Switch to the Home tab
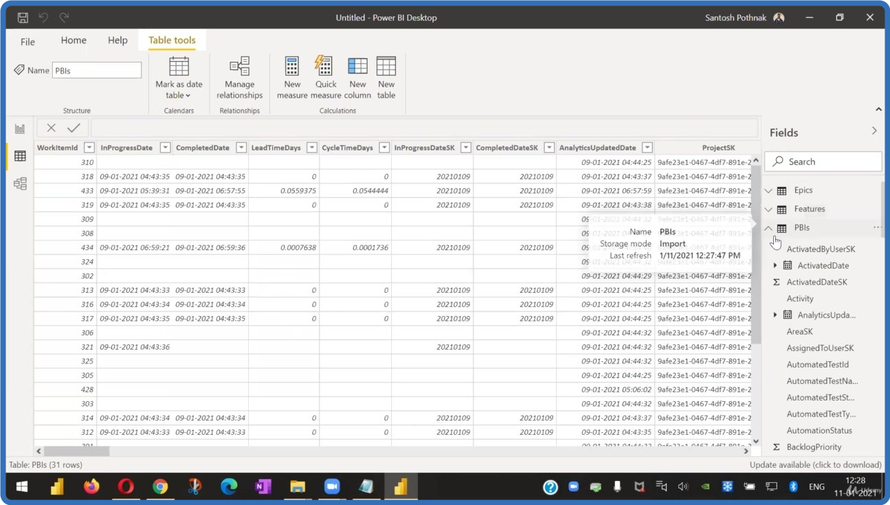Screen dimensions: 890x505 point(74,41)
